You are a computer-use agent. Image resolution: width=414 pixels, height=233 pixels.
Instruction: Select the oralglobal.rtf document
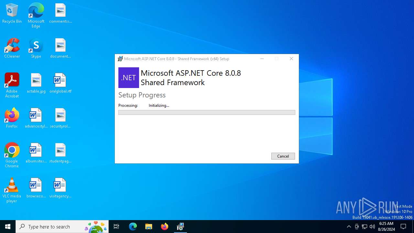pyautogui.click(x=60, y=83)
